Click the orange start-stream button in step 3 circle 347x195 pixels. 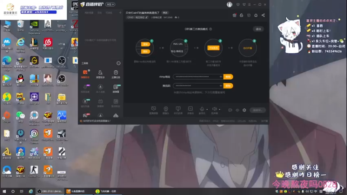213,48
